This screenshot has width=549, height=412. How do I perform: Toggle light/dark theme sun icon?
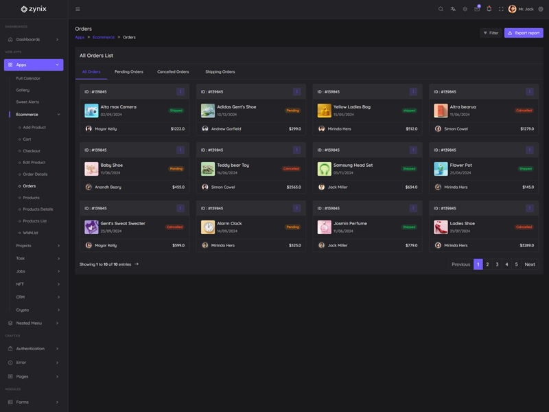click(x=465, y=9)
